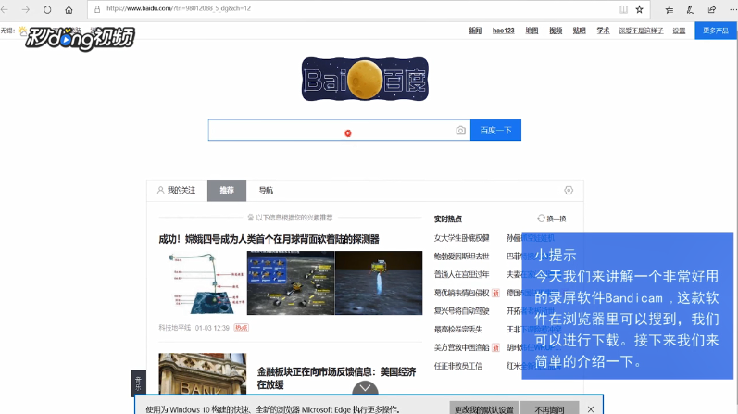Open the browser home page
This screenshot has height=414, width=738.
69,9
